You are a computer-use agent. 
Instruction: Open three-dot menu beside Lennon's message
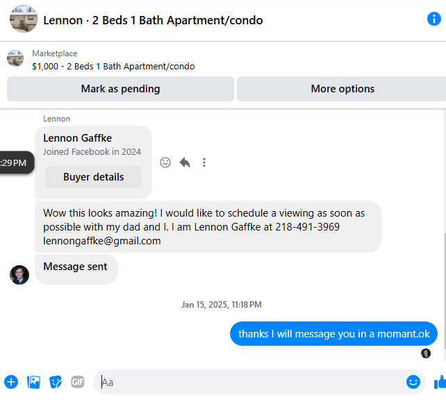point(204,162)
